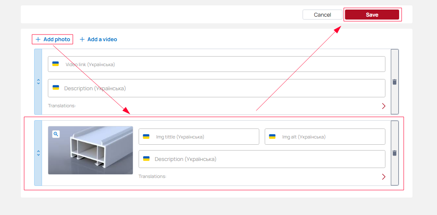Expand Translations in the video block

(x=384, y=106)
